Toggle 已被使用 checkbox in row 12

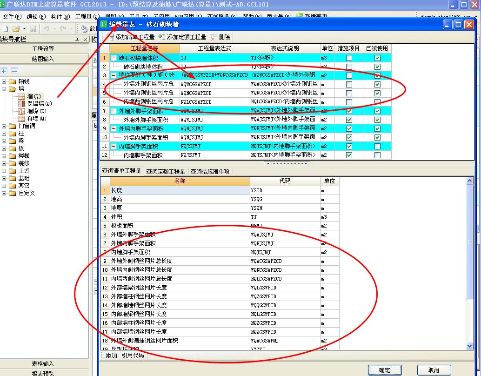tap(377, 155)
